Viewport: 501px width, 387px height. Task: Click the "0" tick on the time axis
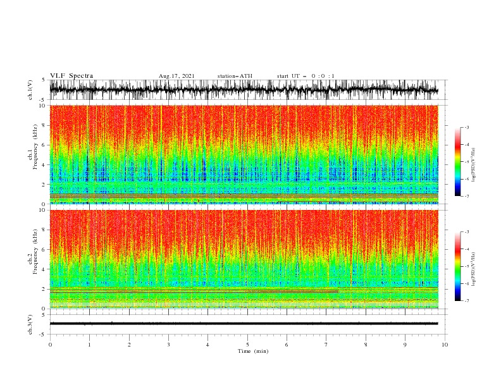tap(50, 345)
